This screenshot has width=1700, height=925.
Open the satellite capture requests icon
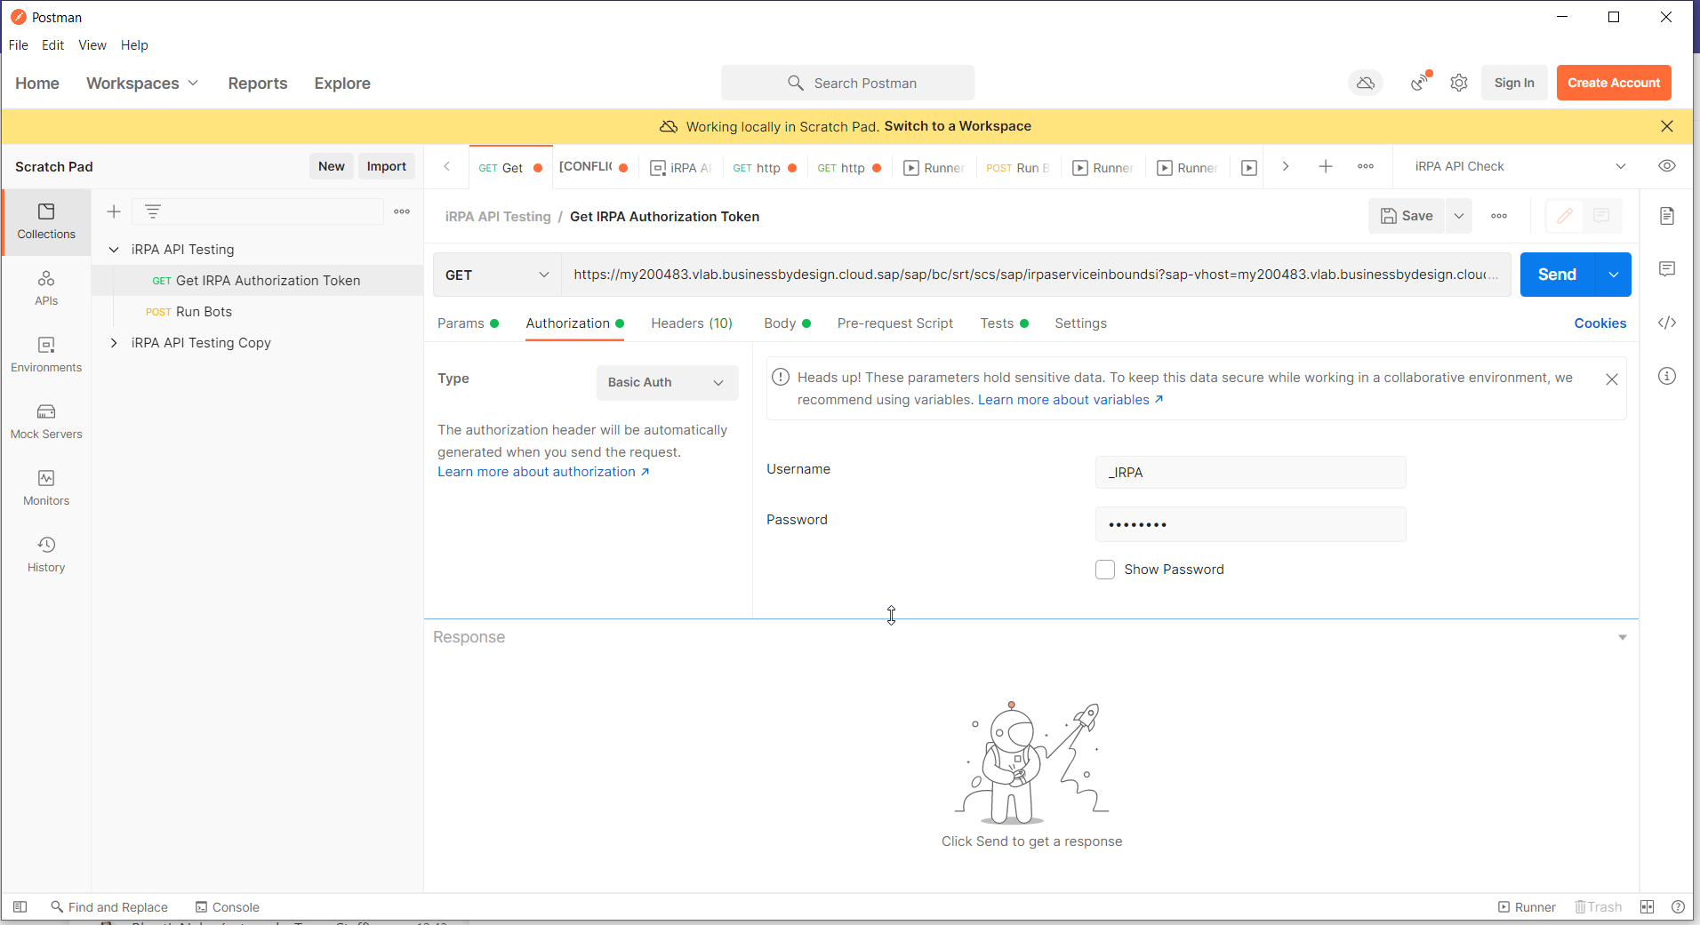[x=1421, y=83]
